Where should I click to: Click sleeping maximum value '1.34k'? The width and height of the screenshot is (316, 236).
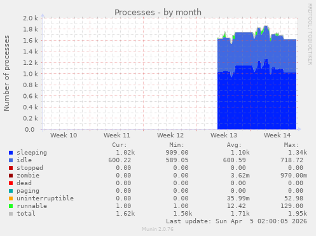point(298,153)
